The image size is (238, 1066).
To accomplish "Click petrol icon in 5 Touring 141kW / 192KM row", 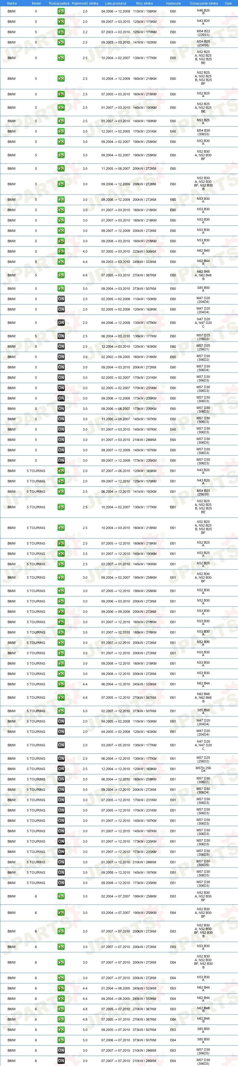I will tap(61, 492).
